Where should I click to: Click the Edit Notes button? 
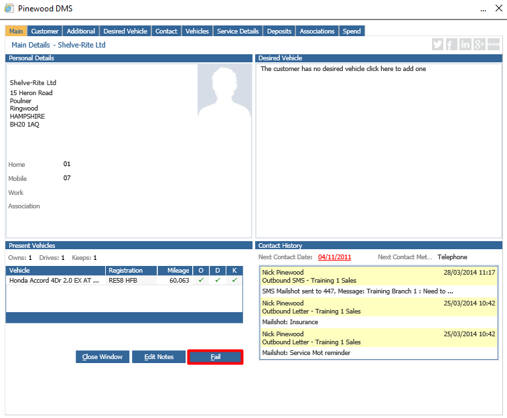click(x=159, y=356)
